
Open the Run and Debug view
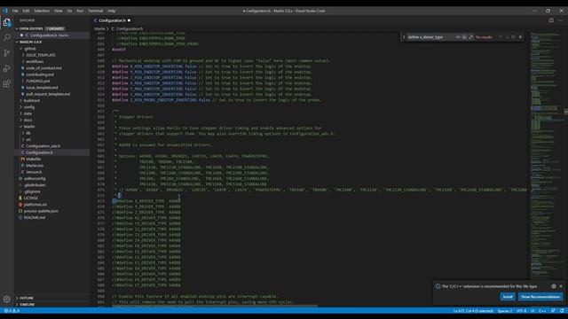(7, 68)
